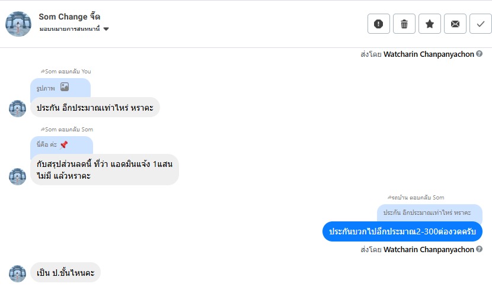Select the blue reply message about 2-300 per installment
492x293 pixels.
click(x=402, y=231)
